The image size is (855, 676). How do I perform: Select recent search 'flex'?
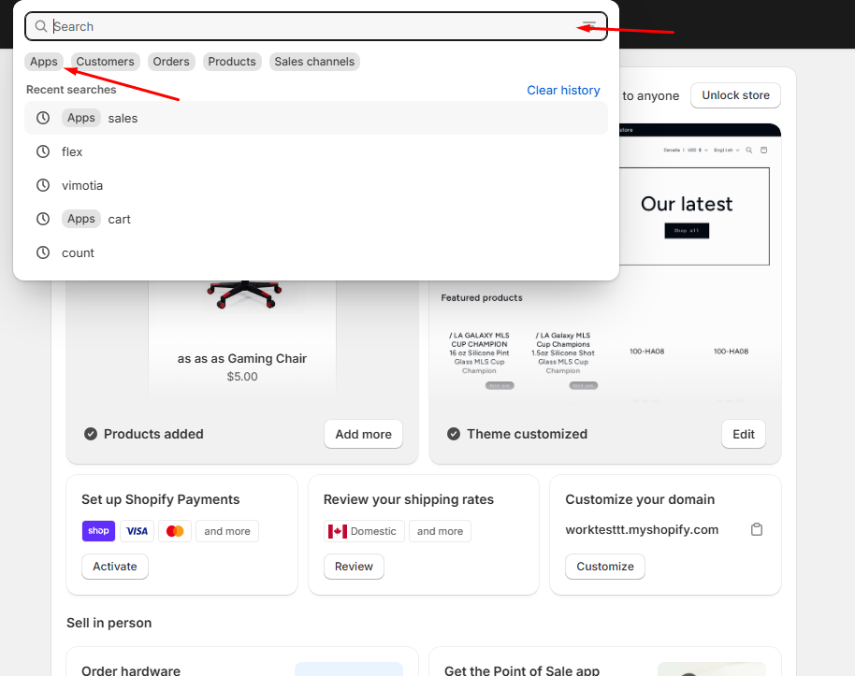click(316, 151)
